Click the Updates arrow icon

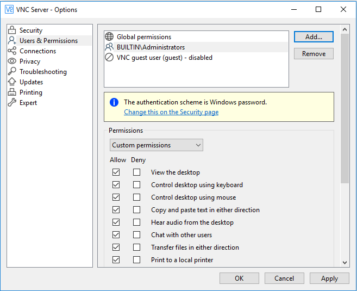pyautogui.click(x=12, y=82)
